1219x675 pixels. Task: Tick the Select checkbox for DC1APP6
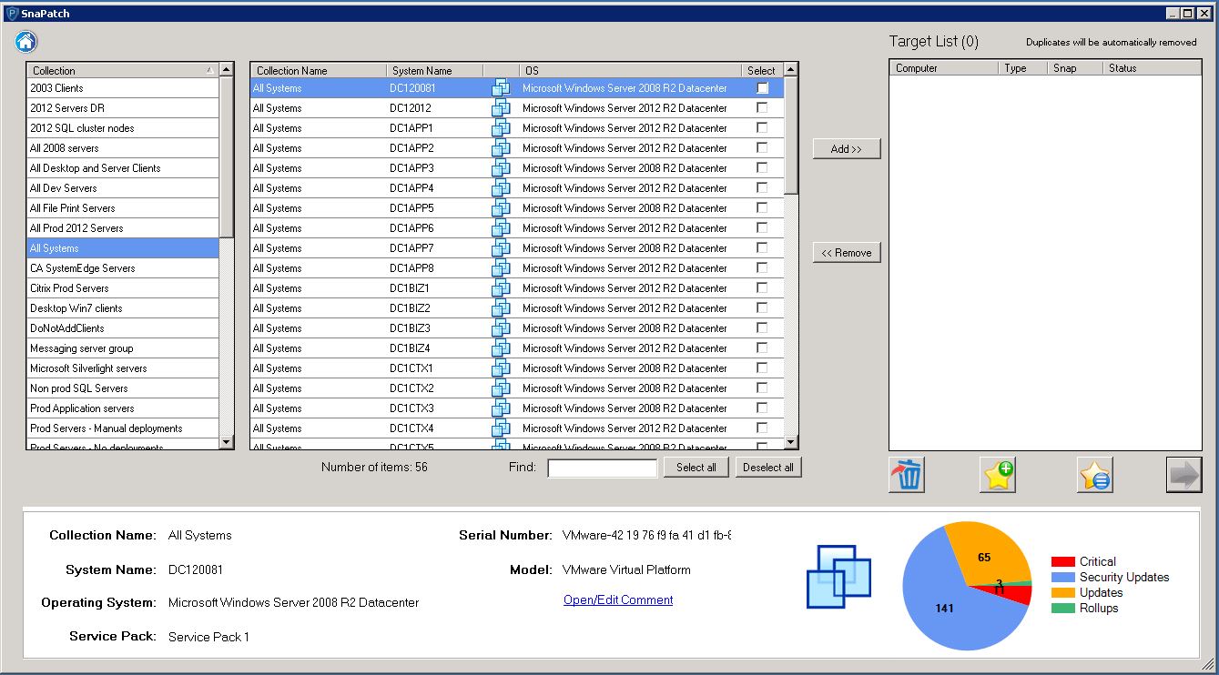click(762, 228)
